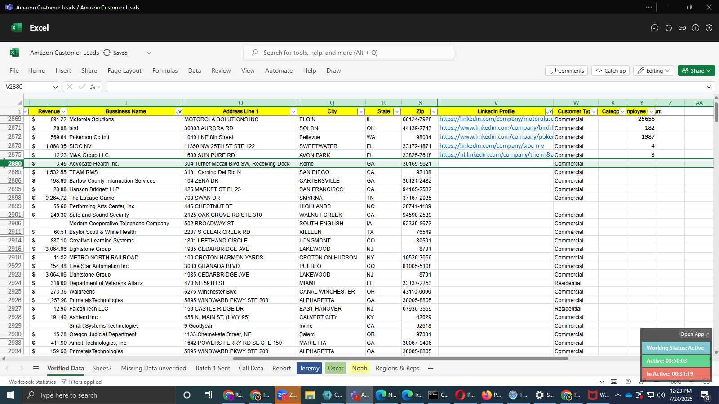
Task: Open workbook title dropdown chevron
Action: tap(149, 53)
